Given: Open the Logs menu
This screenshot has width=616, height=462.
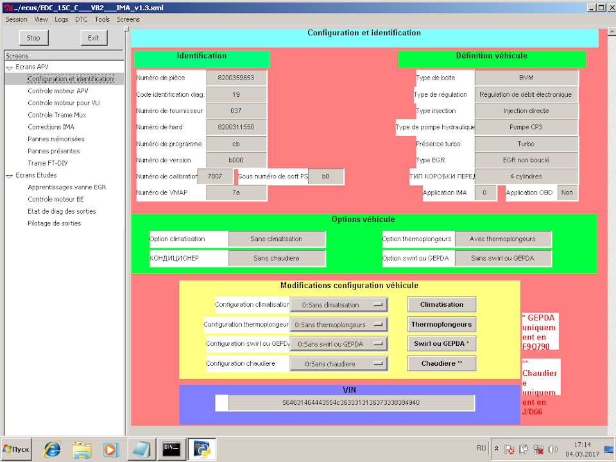Looking at the screenshot, I should 62,19.
